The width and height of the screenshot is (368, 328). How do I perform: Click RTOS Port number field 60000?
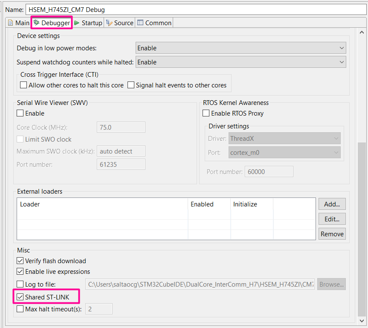(269, 171)
